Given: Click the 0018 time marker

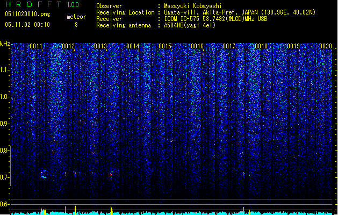Looking at the screenshot, I should [261, 46].
